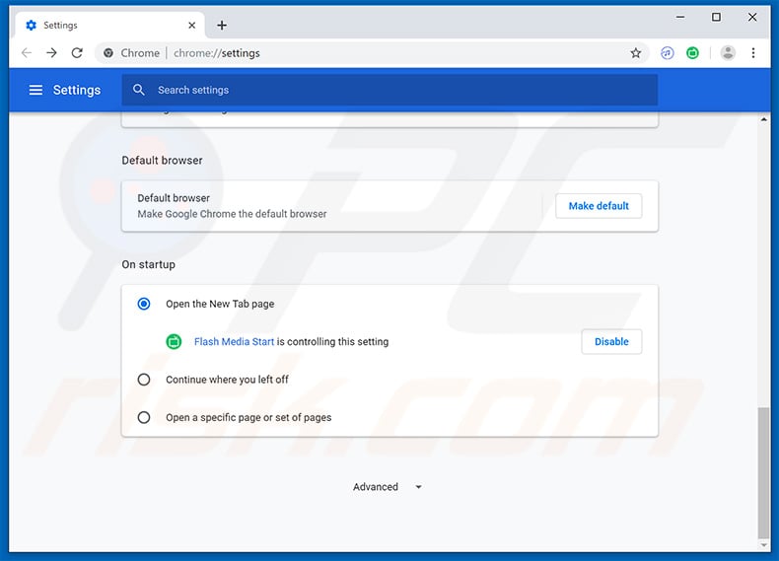Minimize the Chrome window

click(x=680, y=18)
